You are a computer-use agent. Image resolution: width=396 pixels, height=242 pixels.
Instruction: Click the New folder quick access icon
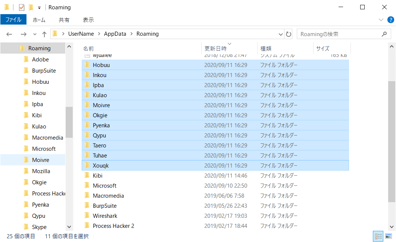pos(31,7)
